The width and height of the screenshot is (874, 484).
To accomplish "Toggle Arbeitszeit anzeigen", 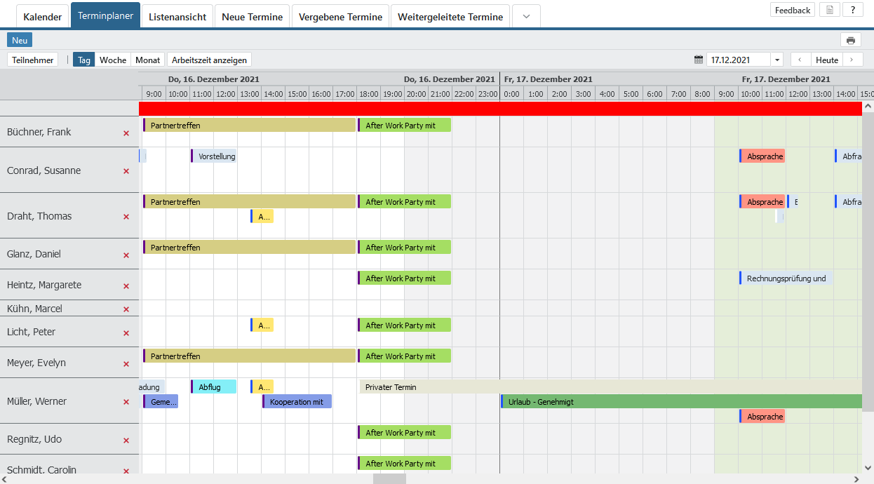I will [x=209, y=60].
